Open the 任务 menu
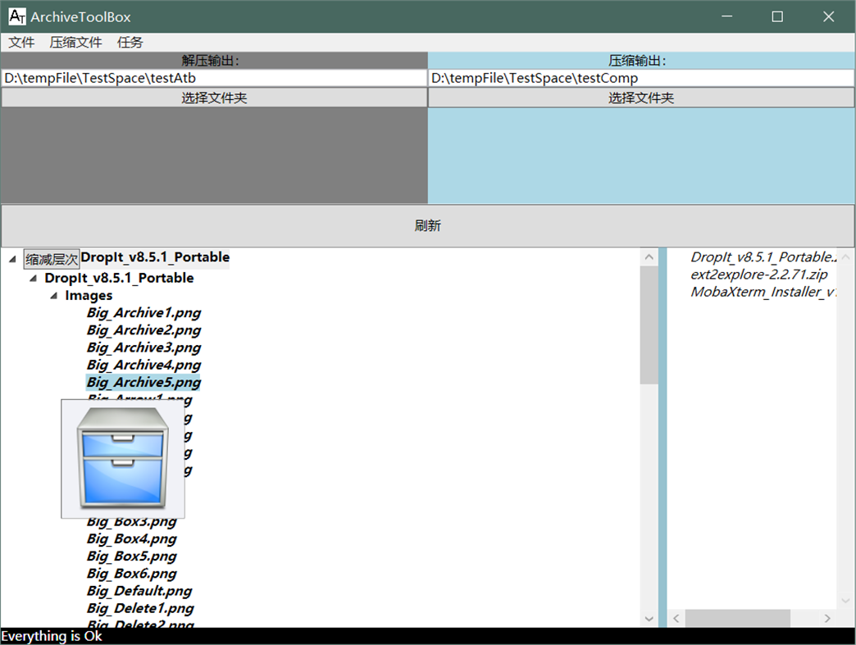This screenshot has width=856, height=645. [129, 42]
